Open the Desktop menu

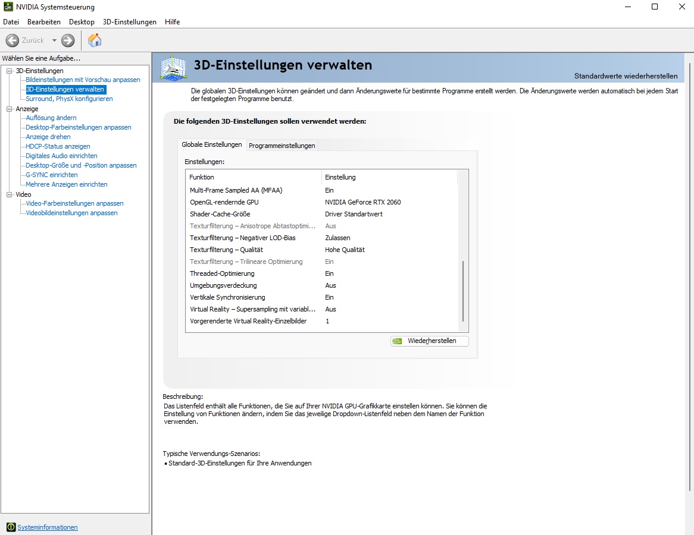[x=82, y=21]
